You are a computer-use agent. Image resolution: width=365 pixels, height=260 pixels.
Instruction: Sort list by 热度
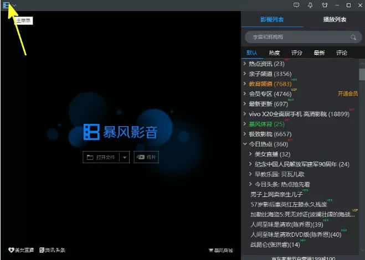[x=274, y=53]
